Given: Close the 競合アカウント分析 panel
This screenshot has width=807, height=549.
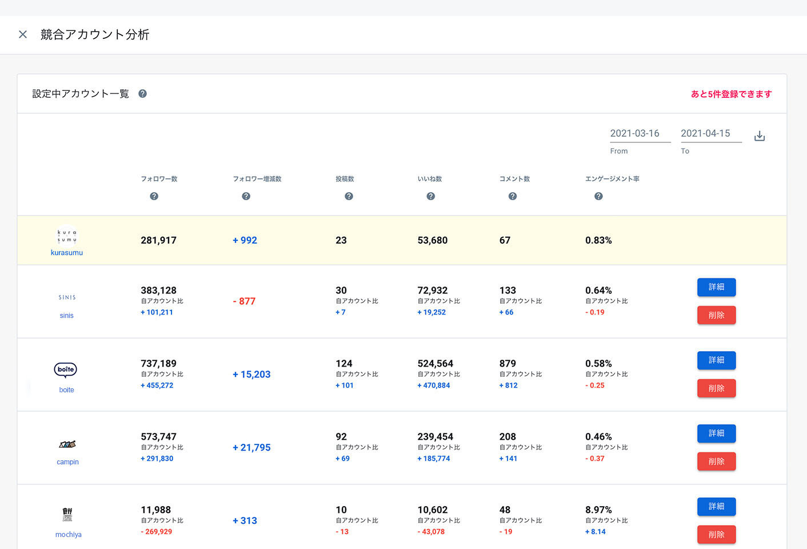Looking at the screenshot, I should (x=23, y=34).
